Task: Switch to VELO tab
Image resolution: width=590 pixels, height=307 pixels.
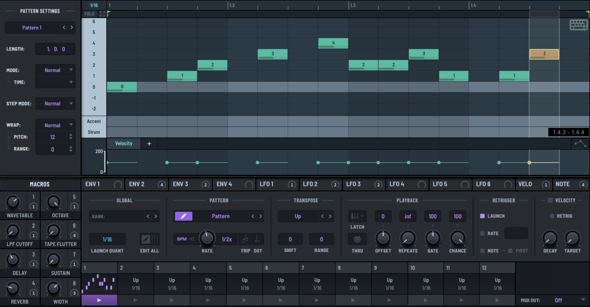Action: 534,184
